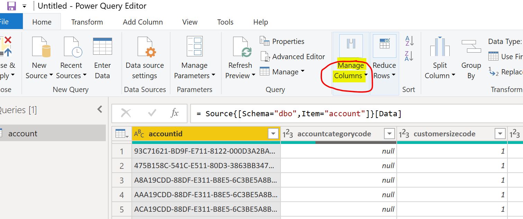Select the account query in Queries pane

pyautogui.click(x=53, y=133)
